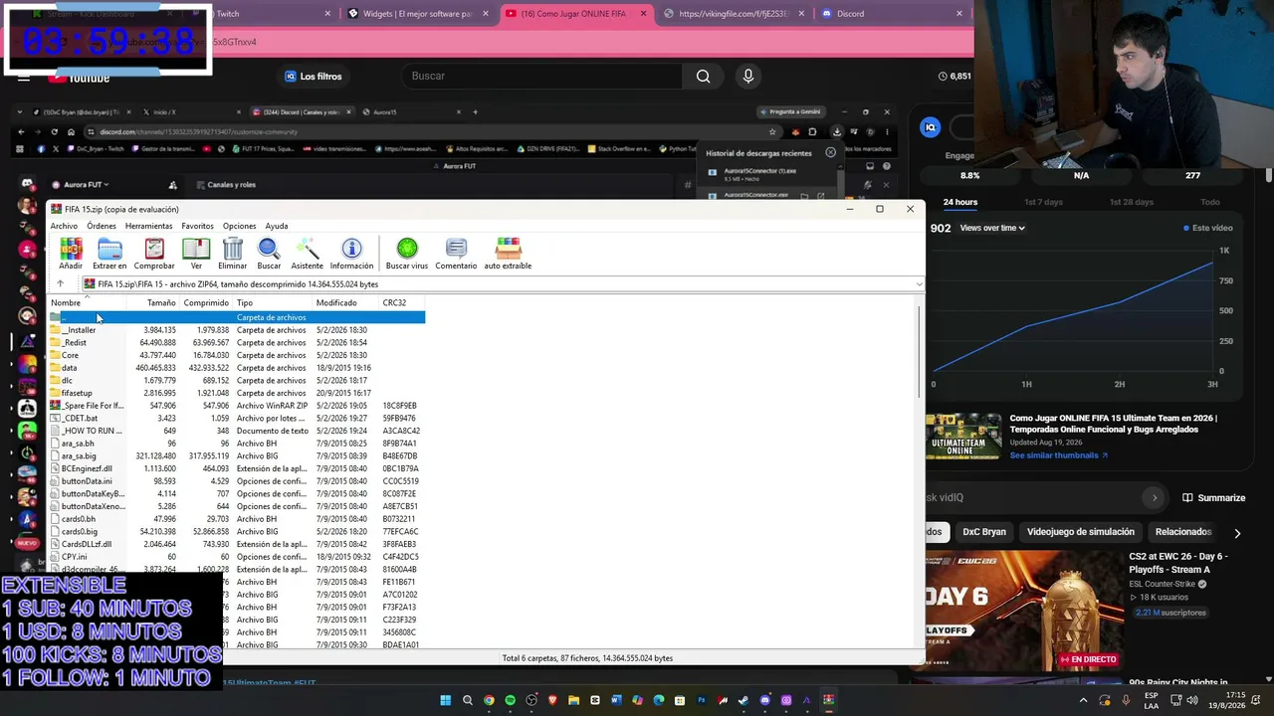Click the auto extraíble SFX icon
This screenshot has width=1274, height=716.
pos(508,254)
